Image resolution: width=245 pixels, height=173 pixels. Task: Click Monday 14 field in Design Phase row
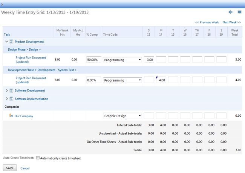pyautogui.click(x=161, y=60)
